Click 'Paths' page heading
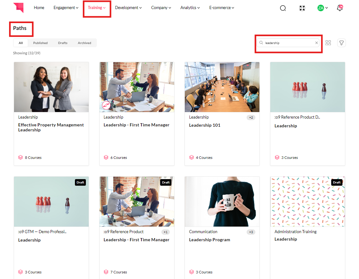 pos(20,28)
